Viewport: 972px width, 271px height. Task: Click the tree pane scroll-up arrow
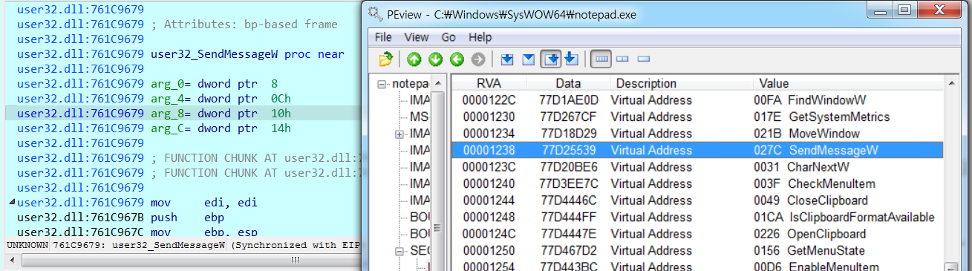[x=437, y=82]
